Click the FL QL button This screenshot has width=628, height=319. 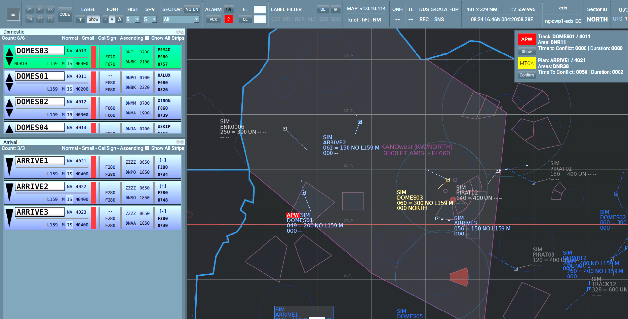(x=245, y=20)
